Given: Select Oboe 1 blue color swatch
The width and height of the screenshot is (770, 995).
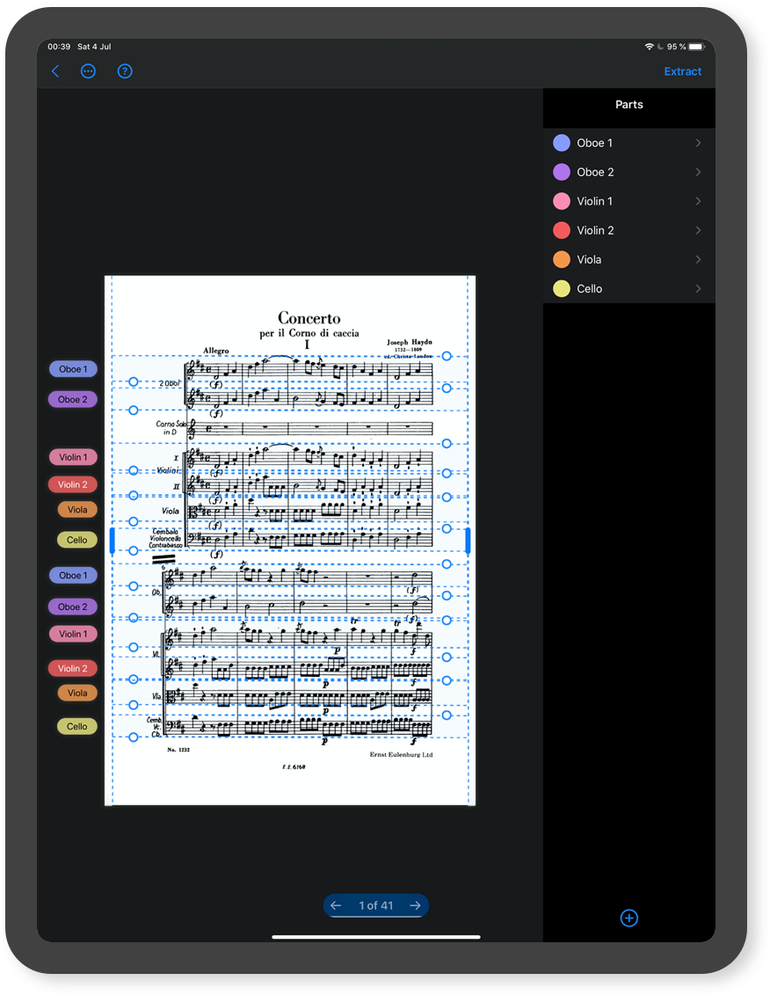Looking at the screenshot, I should (x=562, y=142).
